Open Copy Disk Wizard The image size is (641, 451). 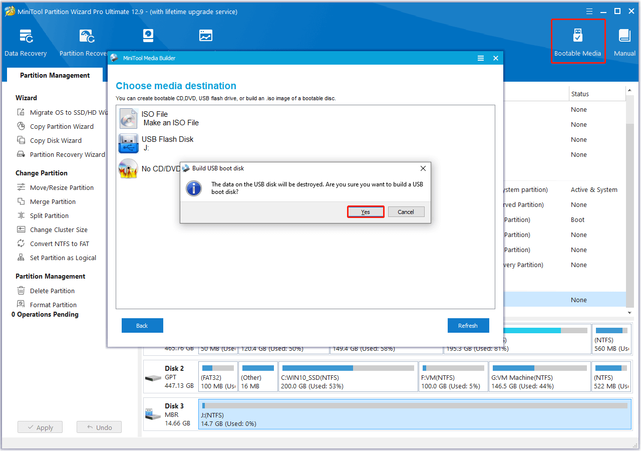[49, 141]
